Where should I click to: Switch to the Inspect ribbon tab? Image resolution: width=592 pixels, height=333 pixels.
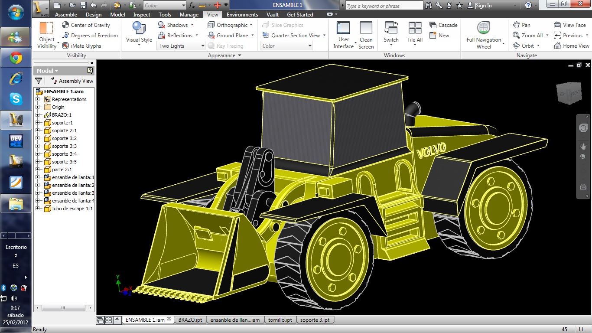click(141, 14)
